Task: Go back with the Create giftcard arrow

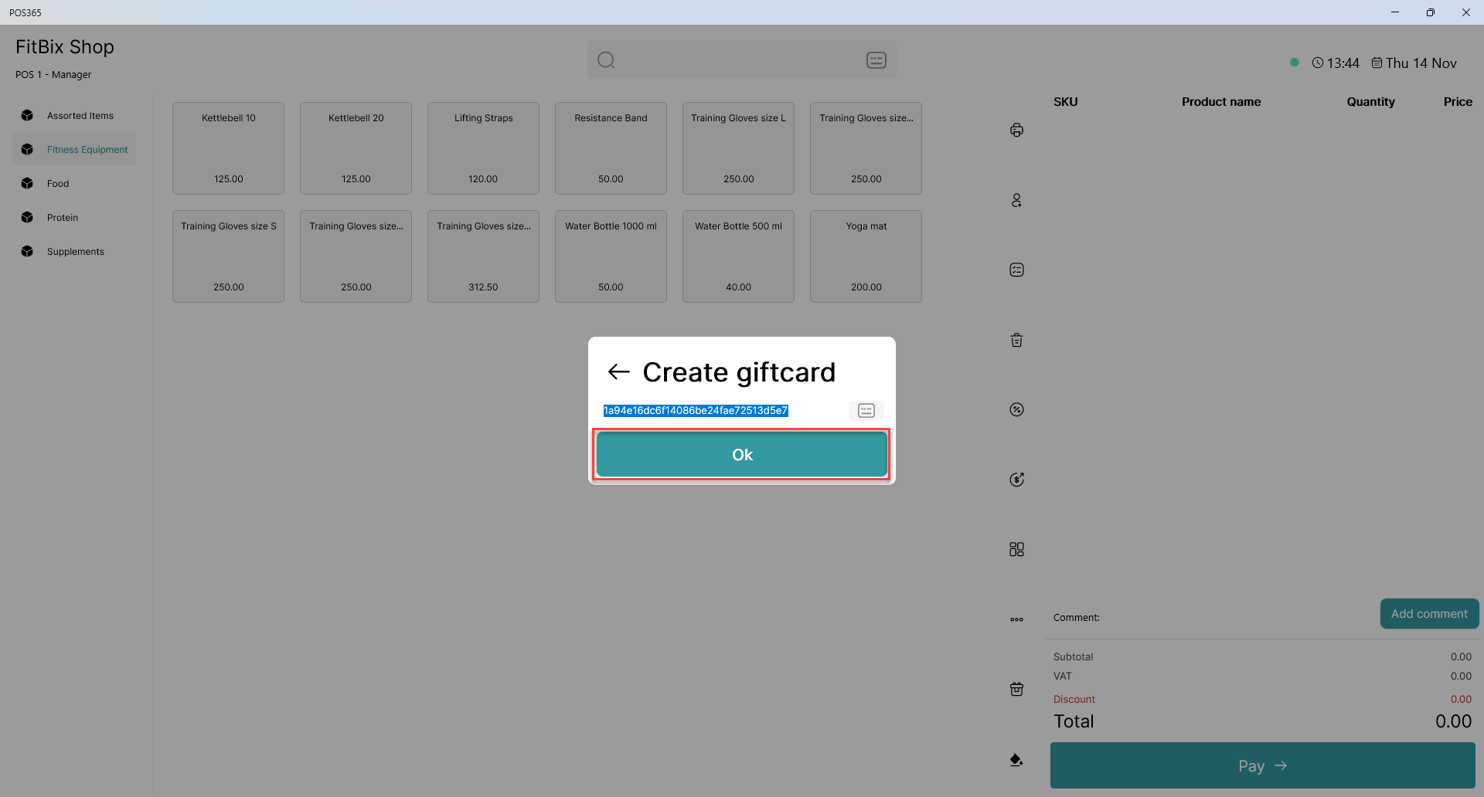Action: pos(618,372)
